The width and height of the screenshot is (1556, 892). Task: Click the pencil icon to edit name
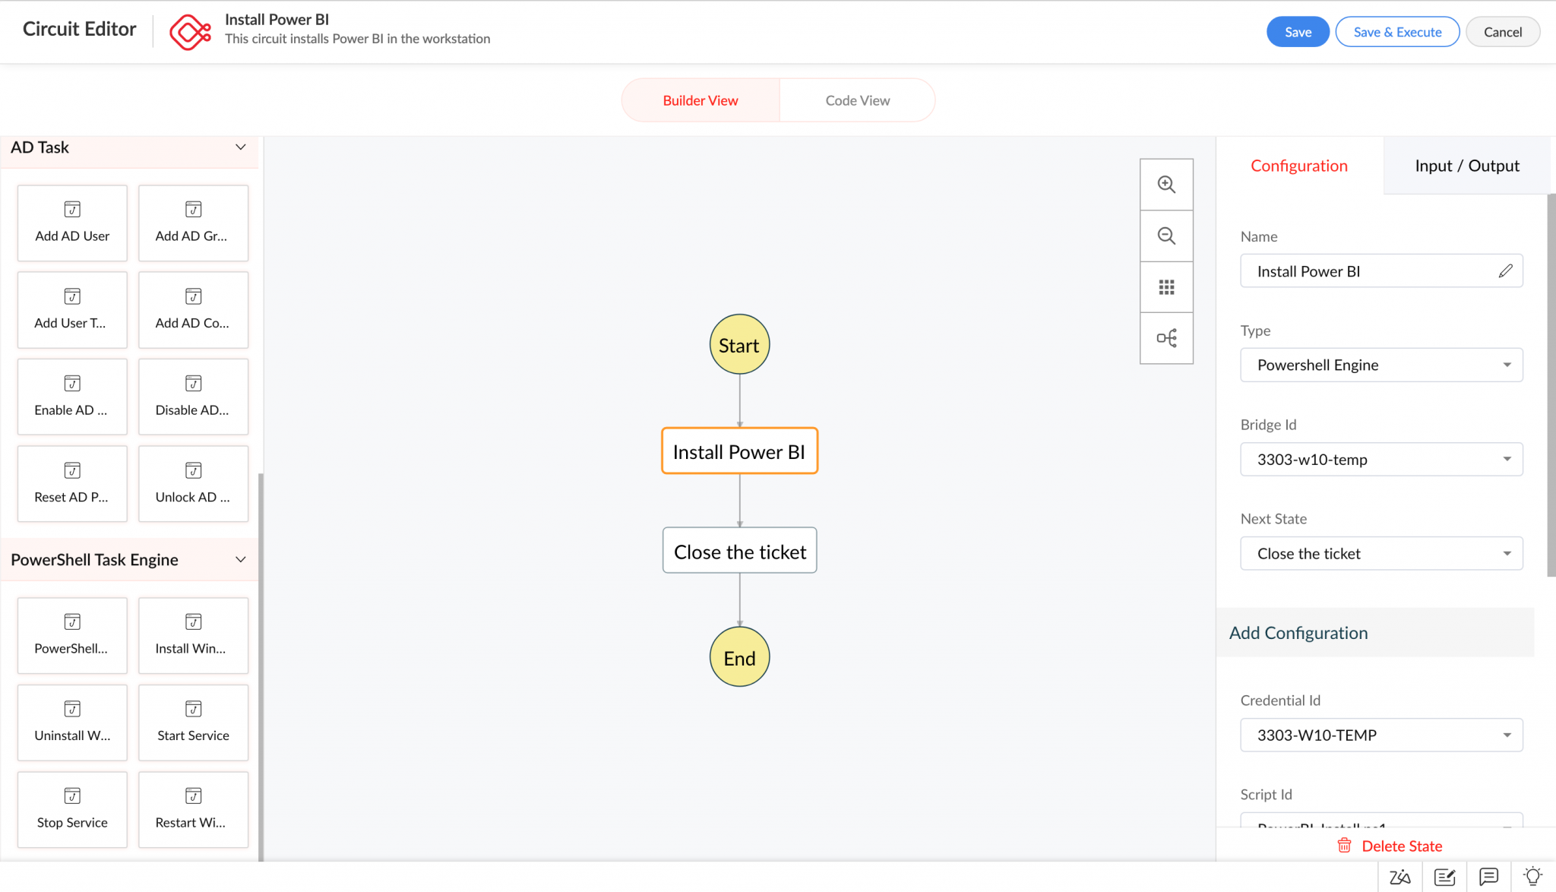[x=1505, y=271]
